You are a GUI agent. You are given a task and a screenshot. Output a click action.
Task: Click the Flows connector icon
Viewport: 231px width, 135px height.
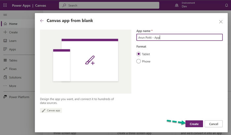tap(5, 68)
